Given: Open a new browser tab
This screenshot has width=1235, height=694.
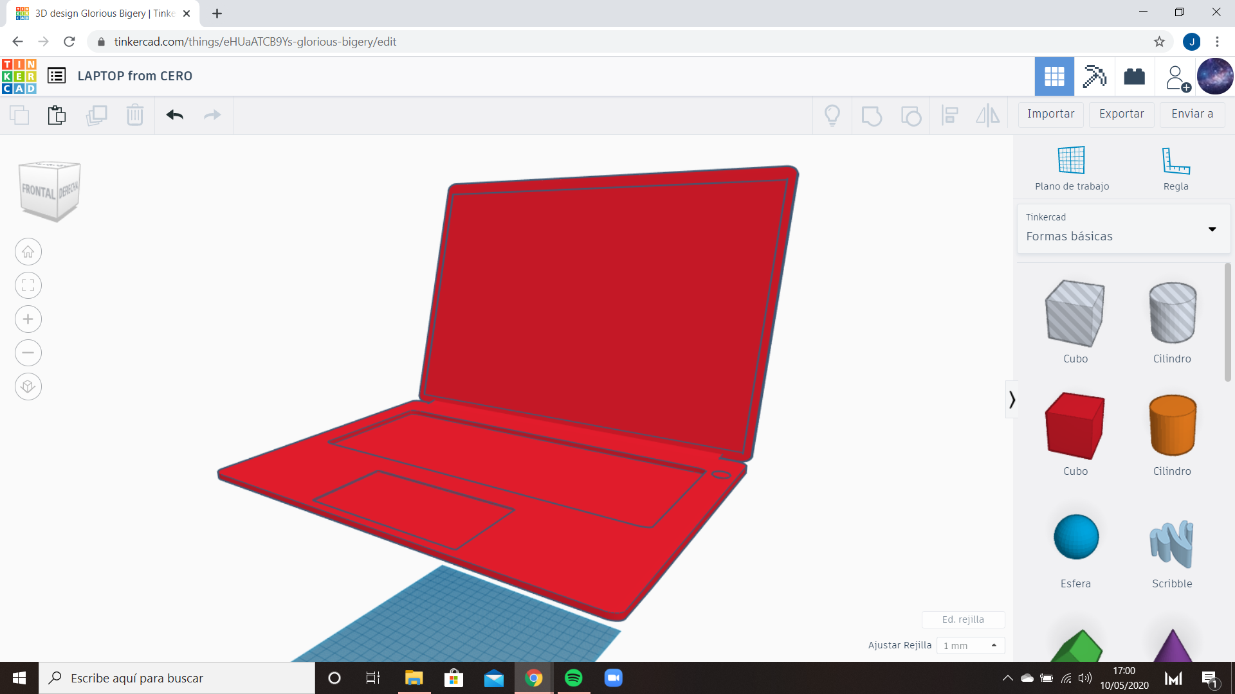Looking at the screenshot, I should [x=217, y=13].
